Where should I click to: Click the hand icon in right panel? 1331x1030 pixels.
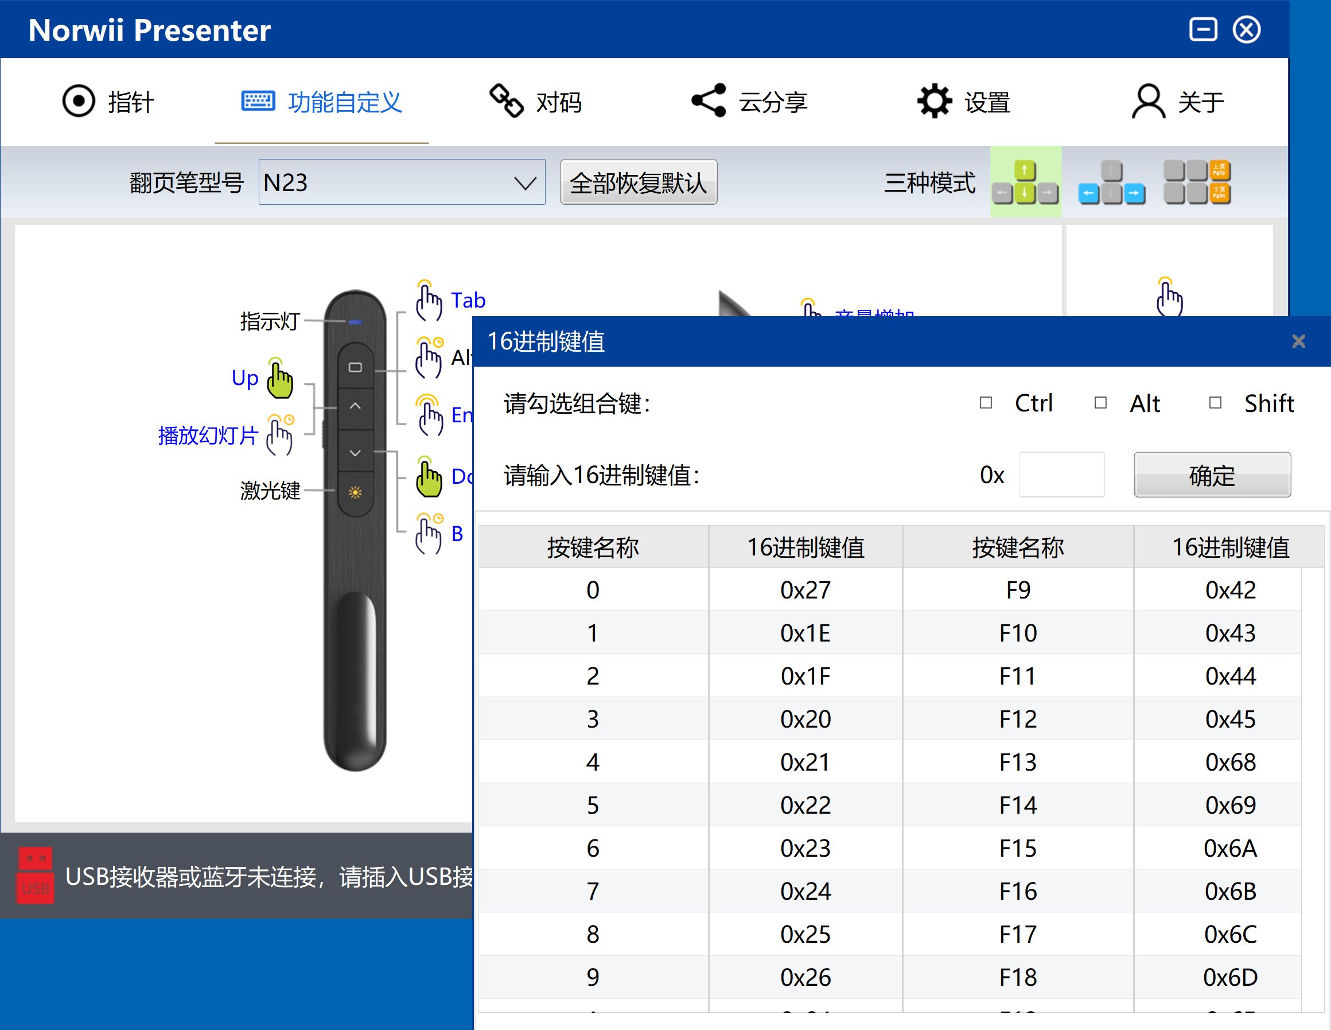[x=1169, y=297]
